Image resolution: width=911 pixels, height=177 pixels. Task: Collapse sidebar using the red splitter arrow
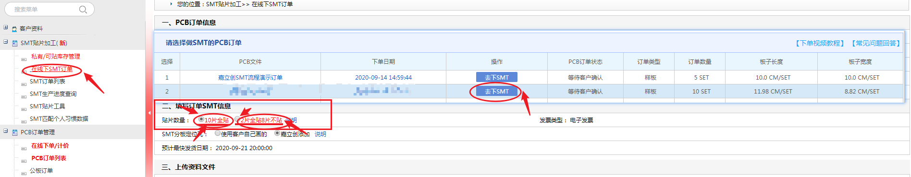[x=149, y=113]
